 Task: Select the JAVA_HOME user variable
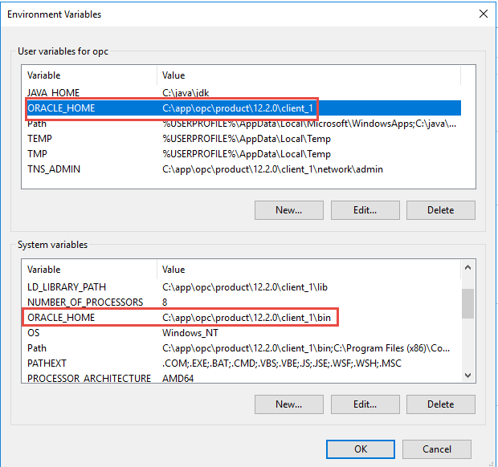pos(54,93)
